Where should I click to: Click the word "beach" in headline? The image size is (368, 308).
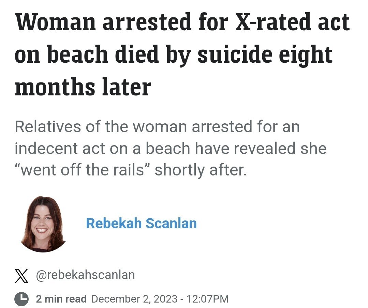(x=78, y=54)
